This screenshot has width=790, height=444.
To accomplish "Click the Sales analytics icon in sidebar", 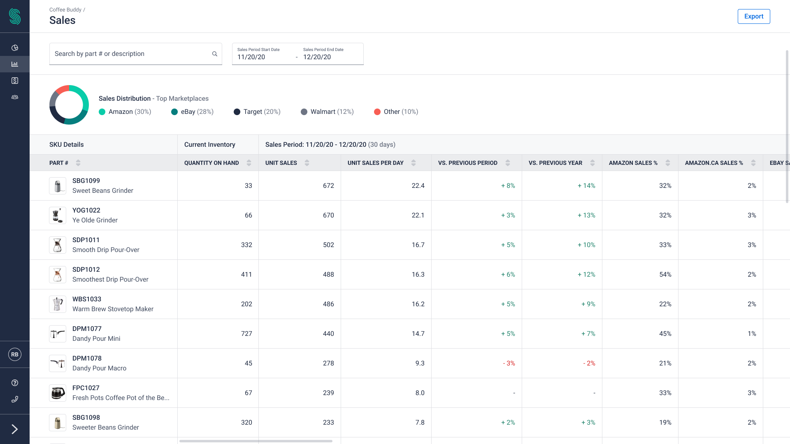I will [15, 64].
